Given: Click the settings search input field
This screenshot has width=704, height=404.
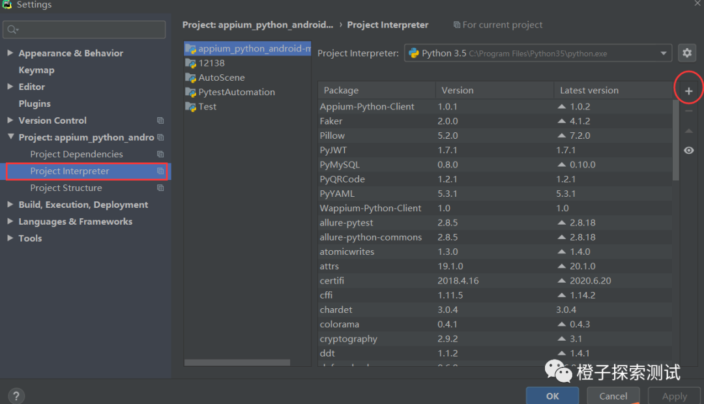Looking at the screenshot, I should coord(84,29).
